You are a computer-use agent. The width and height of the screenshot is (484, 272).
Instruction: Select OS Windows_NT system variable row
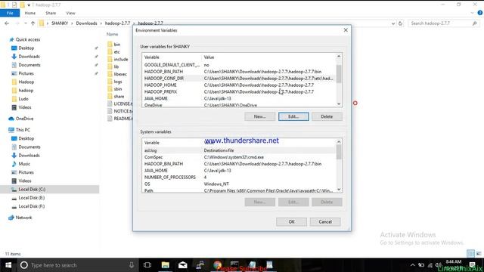pos(239,184)
